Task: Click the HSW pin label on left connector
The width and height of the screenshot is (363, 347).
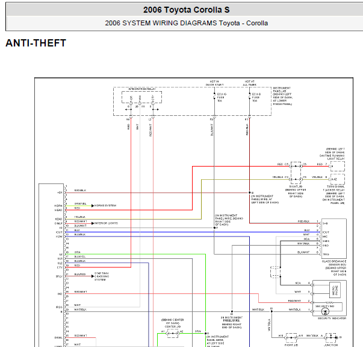Action: click(59, 237)
